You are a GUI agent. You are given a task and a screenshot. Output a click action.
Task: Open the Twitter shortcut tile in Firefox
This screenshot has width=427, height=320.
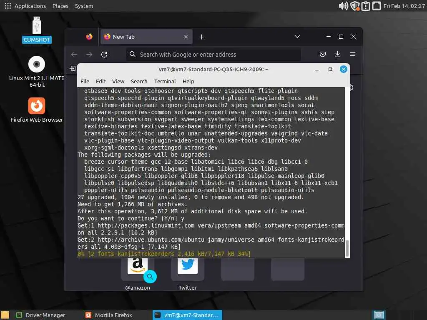tap(187, 270)
